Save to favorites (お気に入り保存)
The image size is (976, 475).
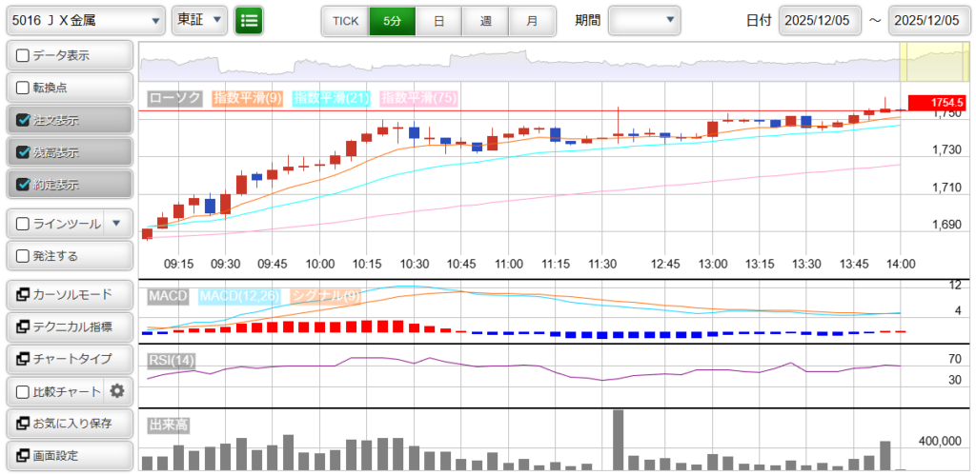pos(69,423)
